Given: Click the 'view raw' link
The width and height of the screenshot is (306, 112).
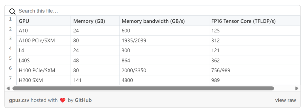Looking at the screenshot, I should [286, 100].
